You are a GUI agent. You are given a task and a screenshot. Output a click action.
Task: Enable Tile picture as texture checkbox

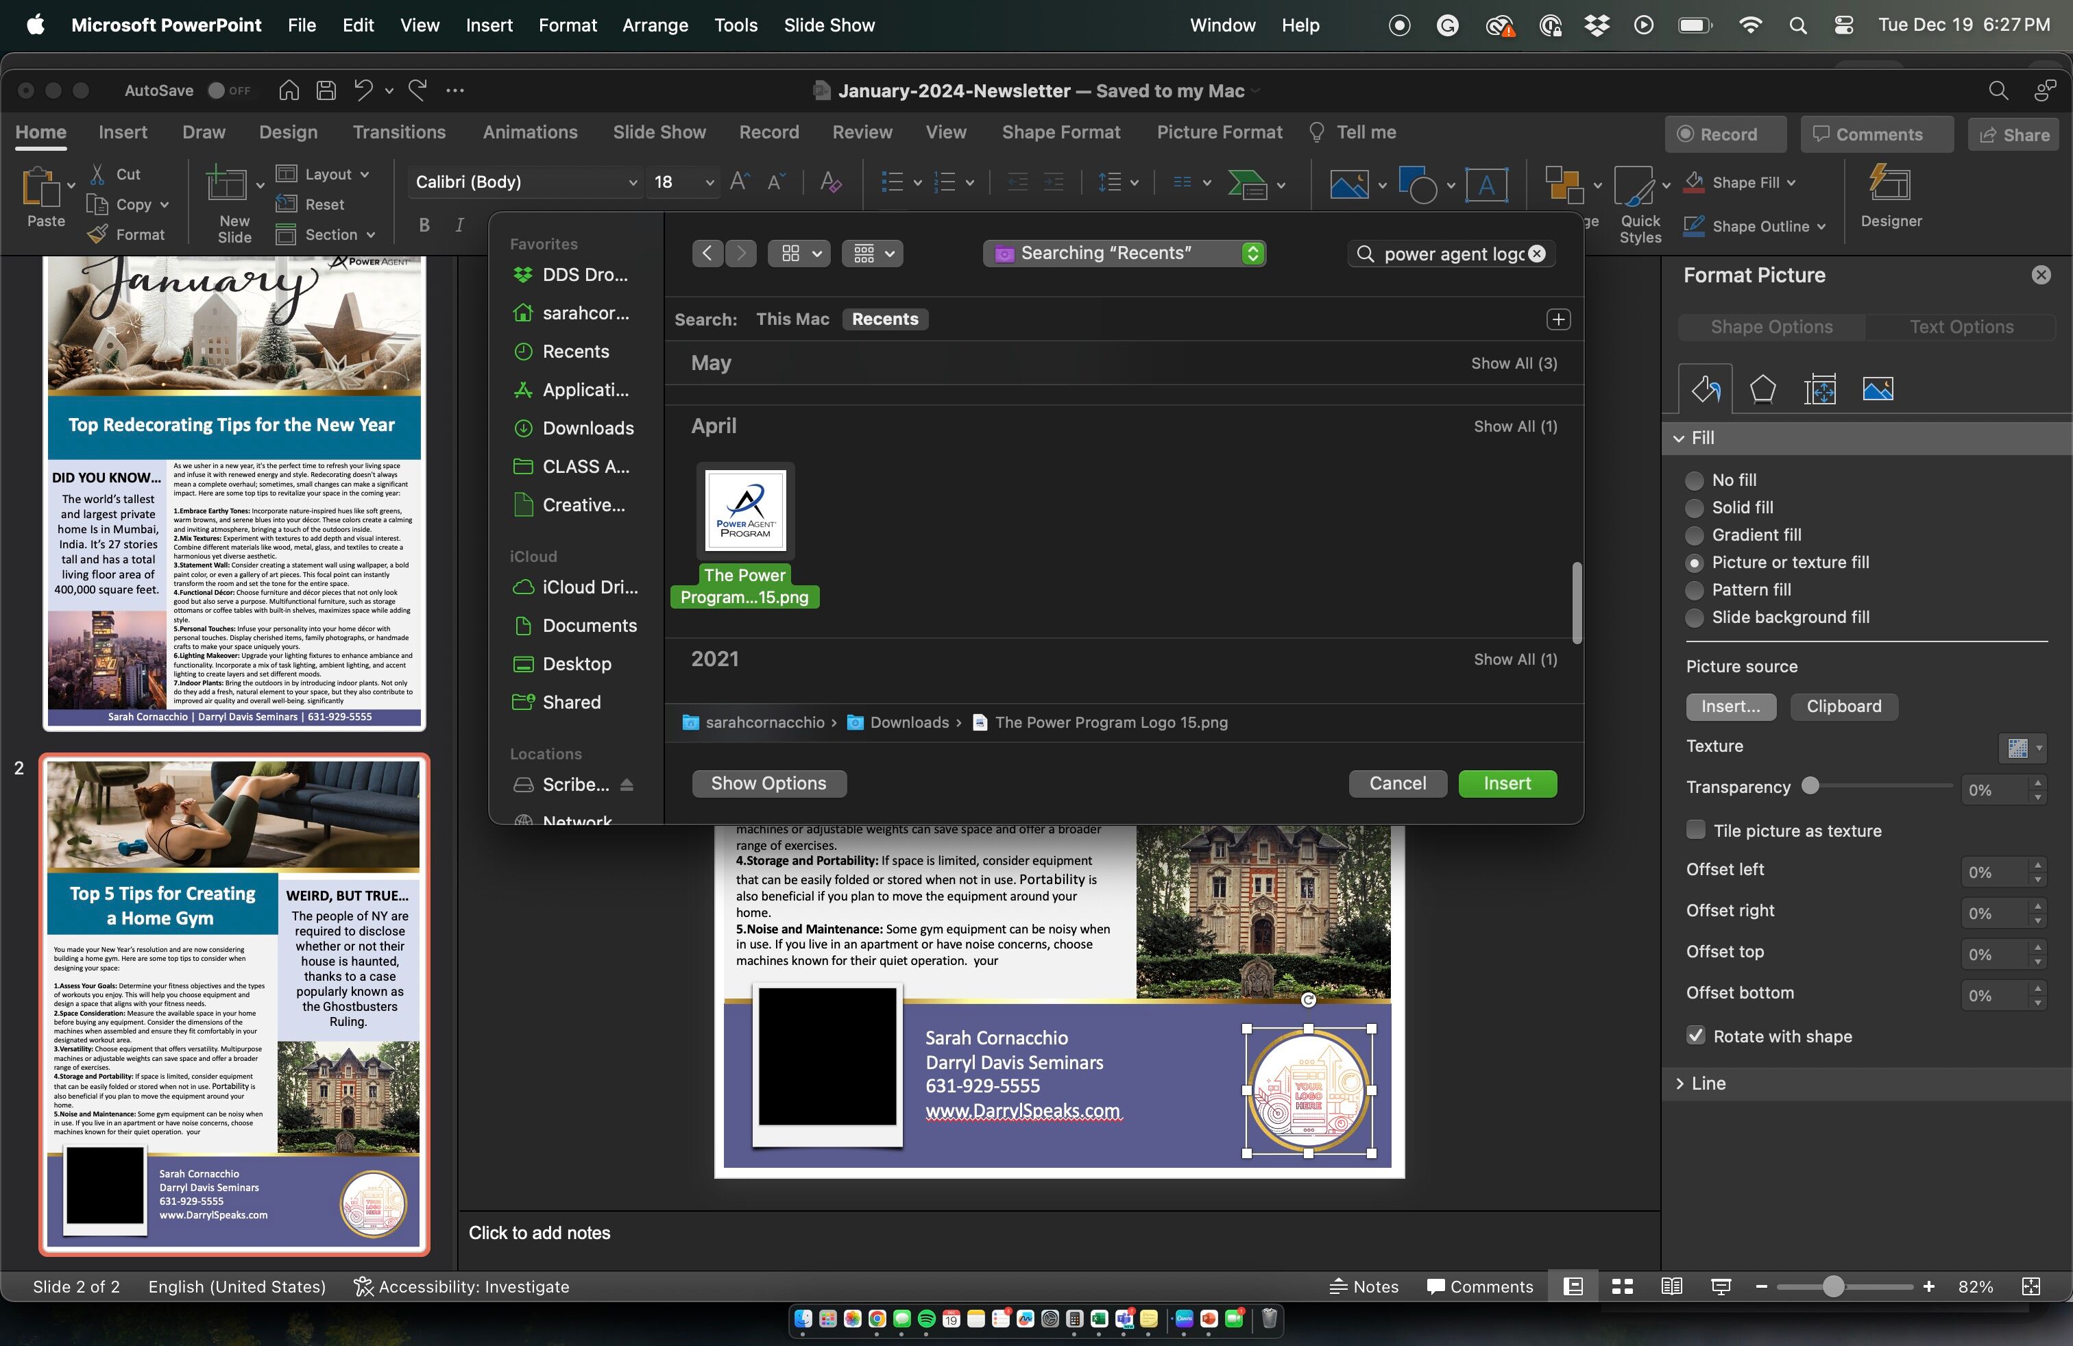tap(1695, 830)
